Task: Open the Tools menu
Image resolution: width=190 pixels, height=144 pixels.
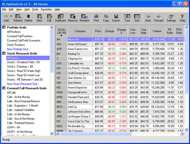Action: [x=35, y=10]
